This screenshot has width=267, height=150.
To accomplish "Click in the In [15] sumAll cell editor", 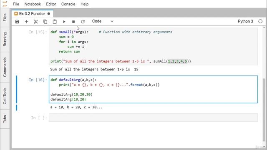I will click(153, 47).
